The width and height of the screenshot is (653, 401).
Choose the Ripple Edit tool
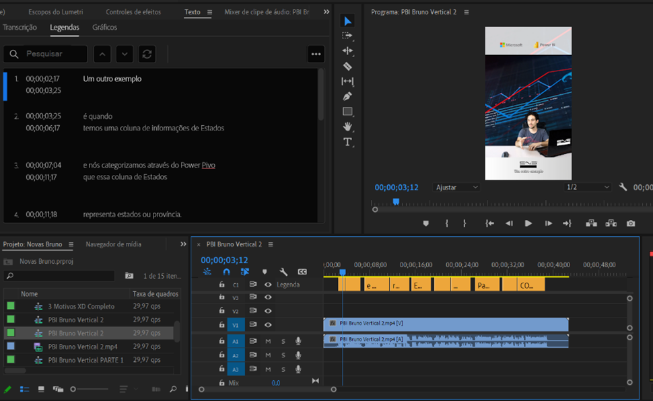pyautogui.click(x=347, y=51)
